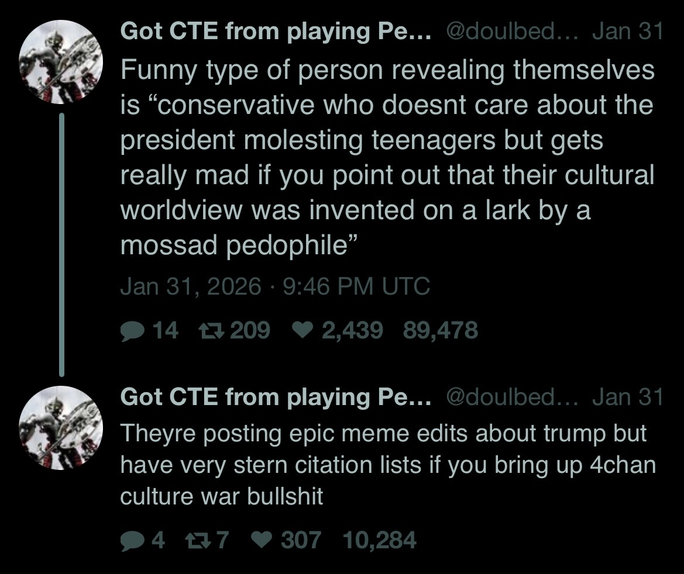Screen dimensions: 684x574
Task: Open the display name on the first tweet
Action: point(276,32)
